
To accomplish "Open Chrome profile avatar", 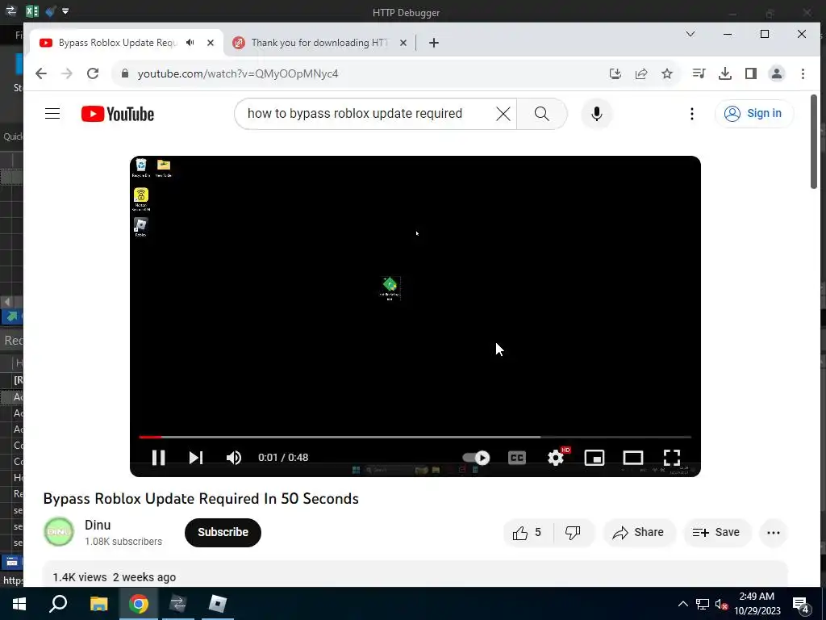I will pos(777,73).
